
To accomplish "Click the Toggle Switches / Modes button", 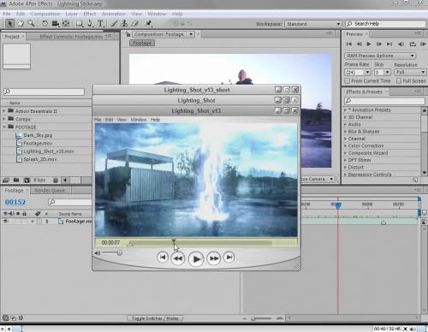I will tap(155, 318).
